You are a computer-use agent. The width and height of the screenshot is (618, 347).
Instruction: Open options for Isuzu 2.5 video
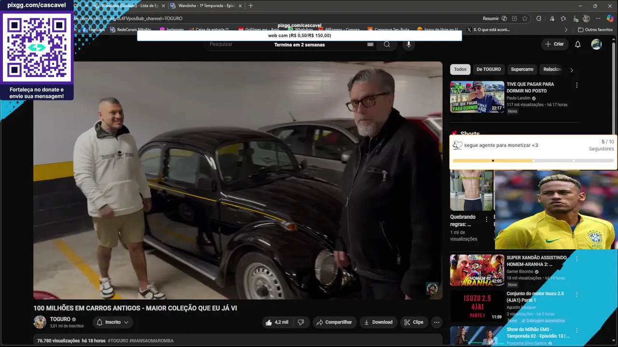click(576, 294)
